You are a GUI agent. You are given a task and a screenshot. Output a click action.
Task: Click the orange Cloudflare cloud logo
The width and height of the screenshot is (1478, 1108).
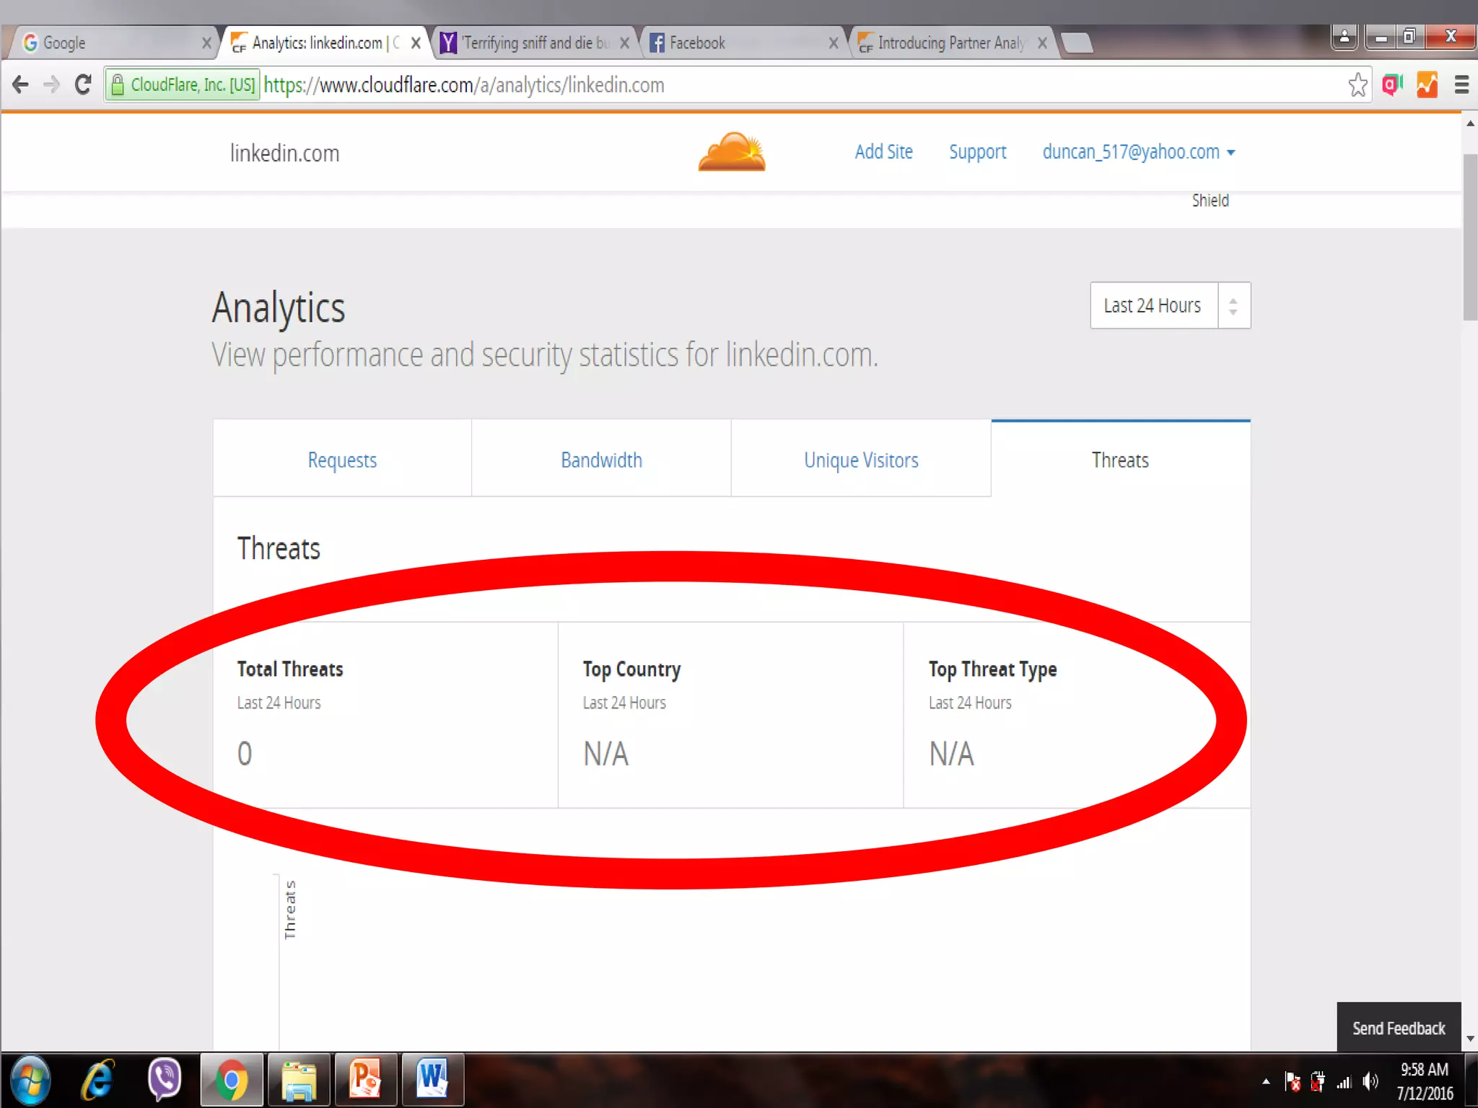[731, 152]
